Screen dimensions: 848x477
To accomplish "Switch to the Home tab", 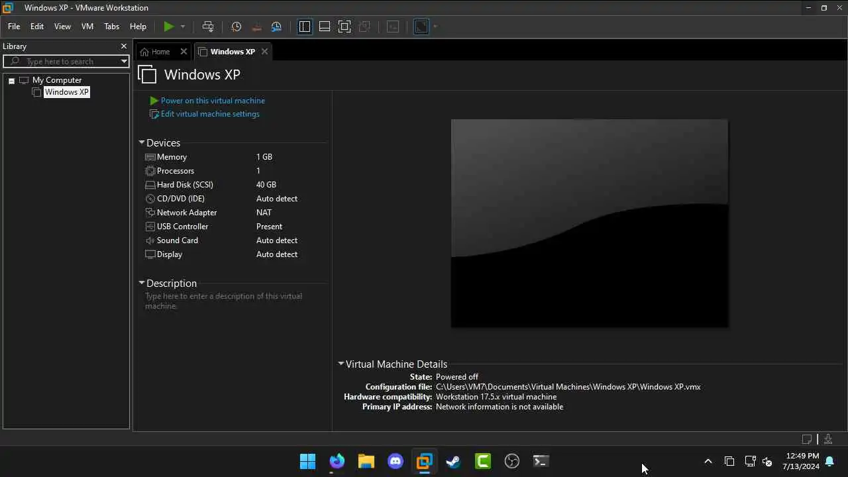I will 160,52.
